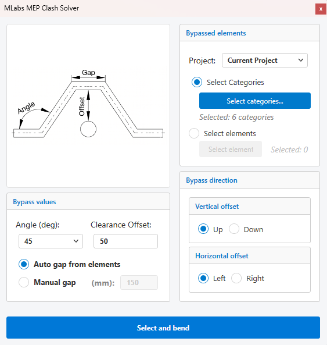Viewport: 327px width, 345px height.
Task: Click the 'Clearance Offset:' label
Action: click(x=121, y=225)
